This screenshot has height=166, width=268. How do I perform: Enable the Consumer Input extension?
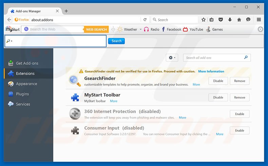[x=240, y=130]
